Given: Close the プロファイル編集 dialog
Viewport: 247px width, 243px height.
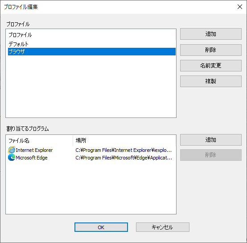Looking at the screenshot, I should 240,7.
